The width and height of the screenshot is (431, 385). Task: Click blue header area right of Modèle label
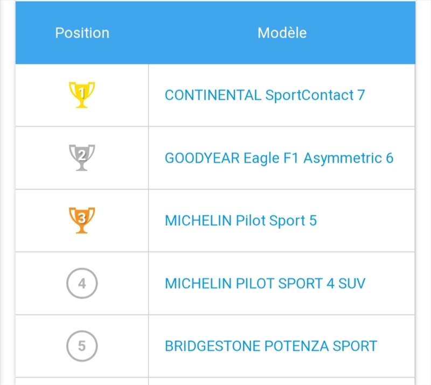[x=366, y=33]
